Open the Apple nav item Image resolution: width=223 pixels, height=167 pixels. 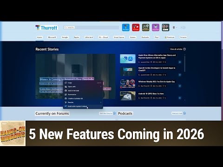click(76, 37)
